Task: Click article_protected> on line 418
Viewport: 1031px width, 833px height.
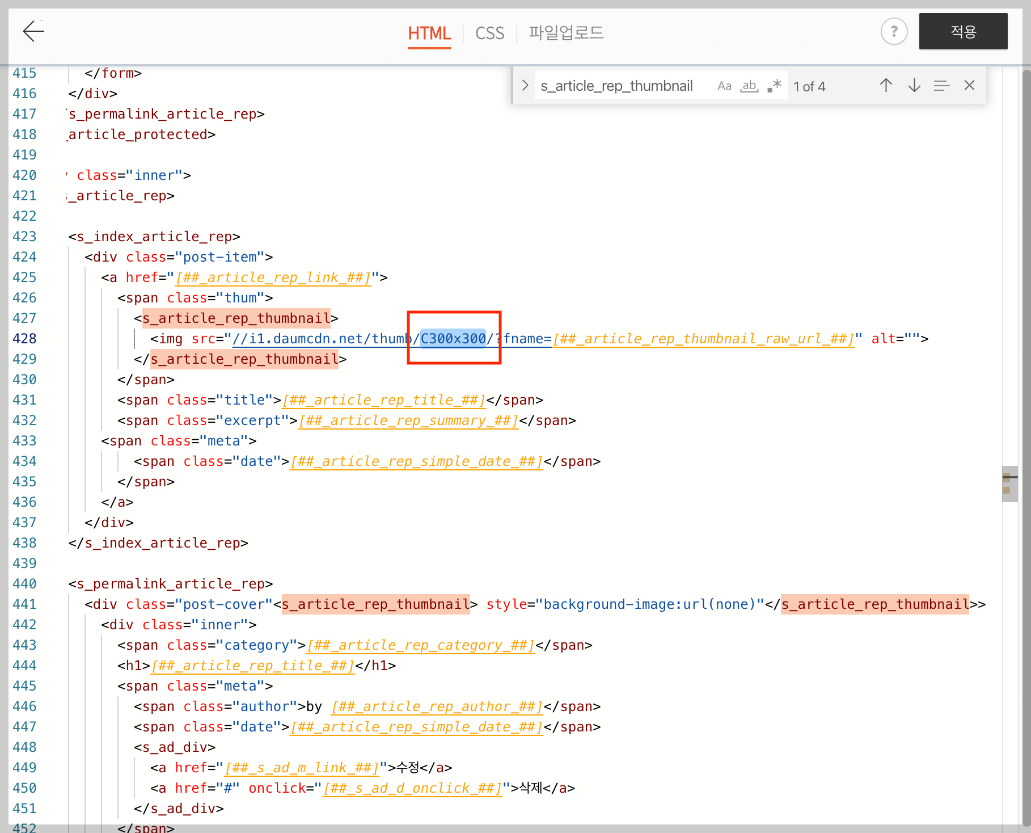Action: (142, 134)
